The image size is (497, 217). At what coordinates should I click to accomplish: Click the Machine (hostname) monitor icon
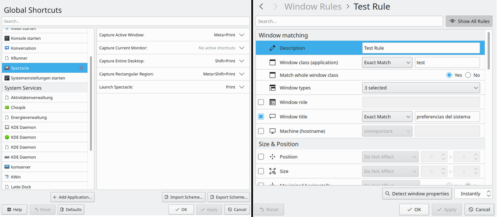click(x=272, y=131)
